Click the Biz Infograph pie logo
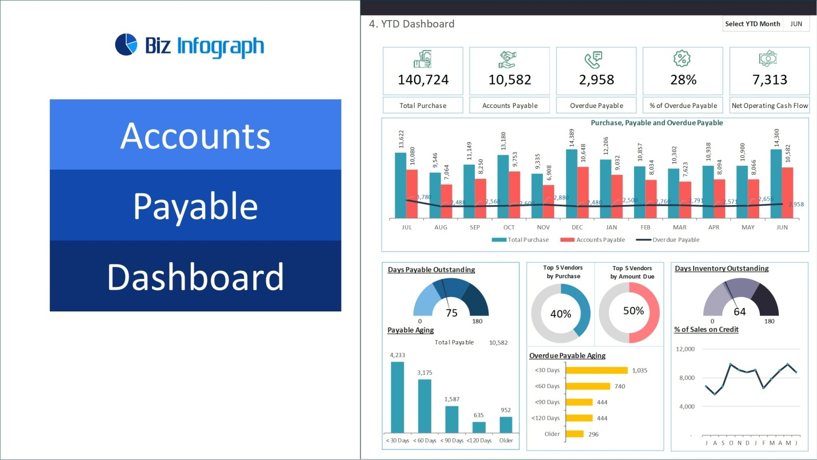 coord(126,45)
